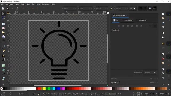Screen dimensions: 171x96
Task: Open the Help menu
Action: pyautogui.click(x=53, y=5)
